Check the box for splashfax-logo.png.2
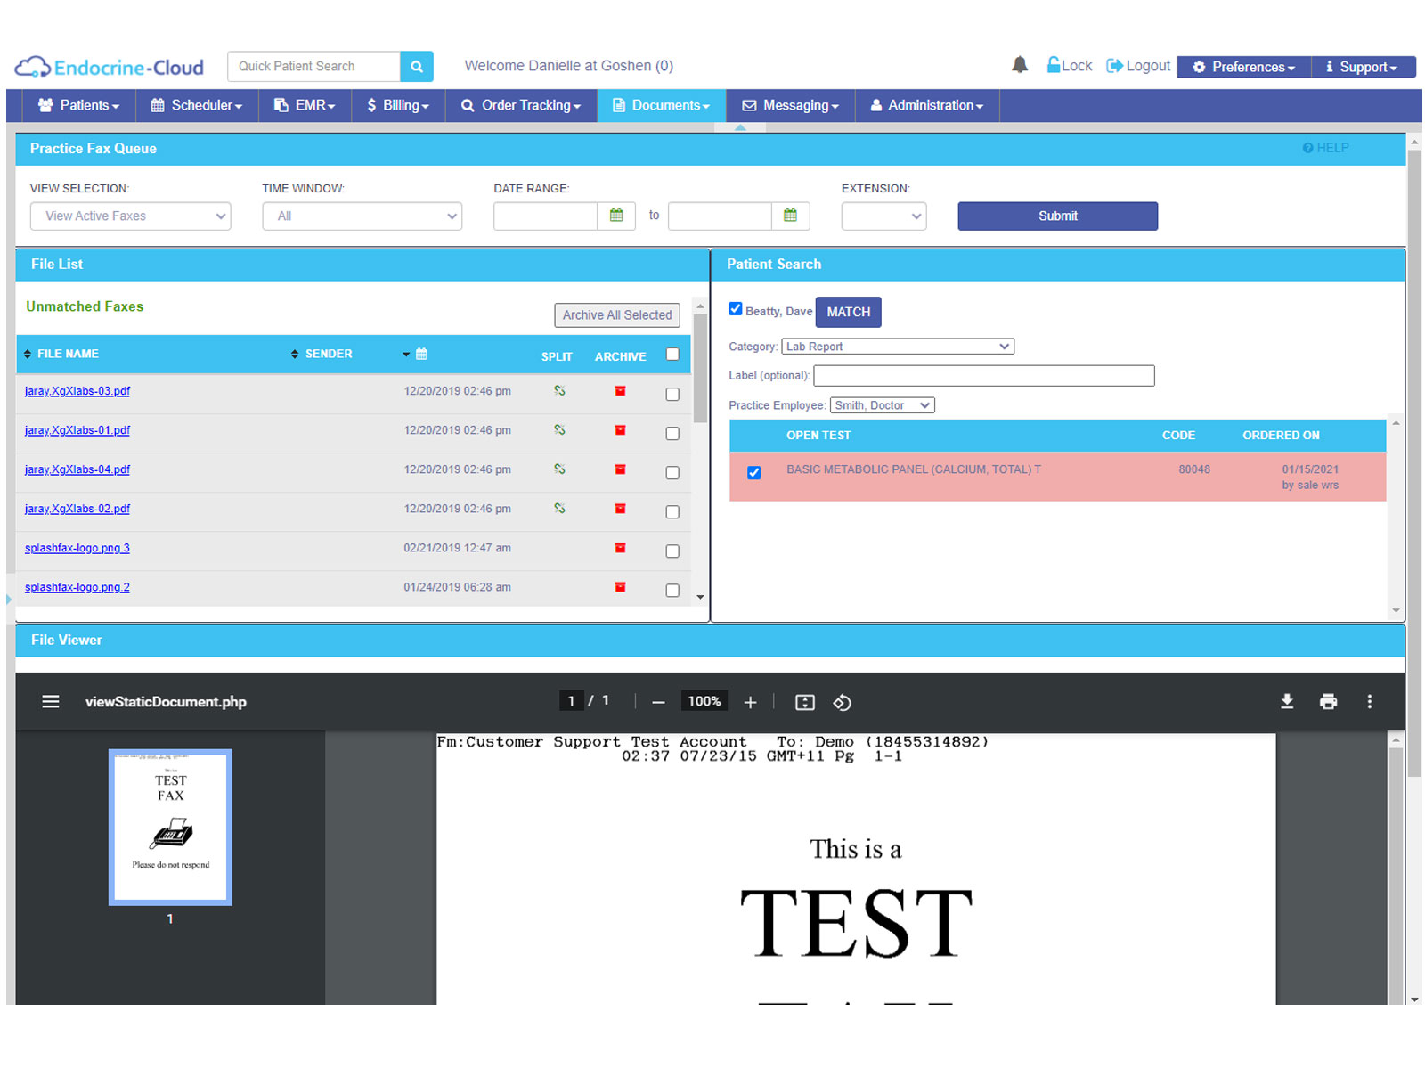 [672, 591]
